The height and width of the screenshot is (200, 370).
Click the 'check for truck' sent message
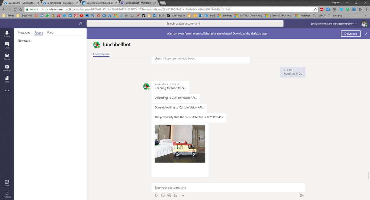(293, 72)
